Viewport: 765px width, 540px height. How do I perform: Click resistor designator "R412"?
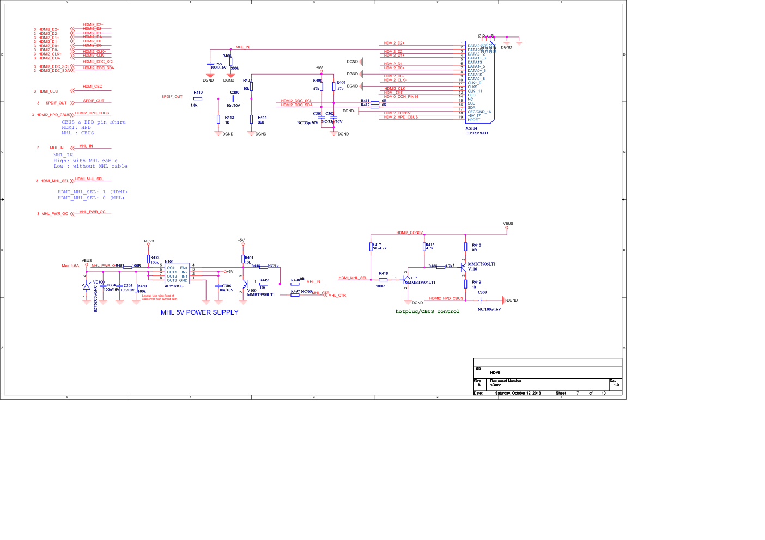point(365,105)
